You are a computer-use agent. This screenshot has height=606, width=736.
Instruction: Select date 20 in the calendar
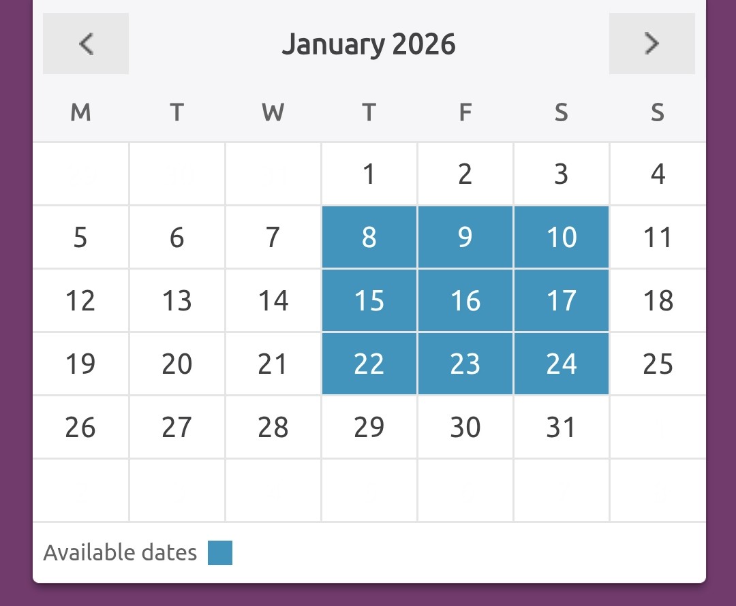tap(177, 364)
